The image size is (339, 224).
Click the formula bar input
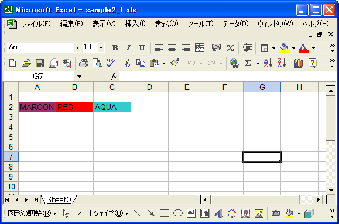click(x=227, y=76)
